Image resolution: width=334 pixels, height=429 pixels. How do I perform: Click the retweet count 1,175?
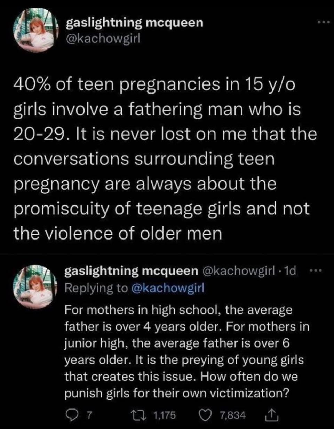(x=164, y=415)
